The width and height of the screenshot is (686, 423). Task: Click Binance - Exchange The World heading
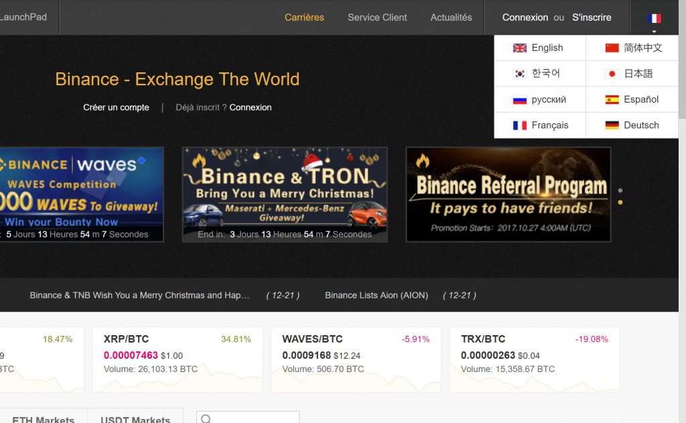pos(177,79)
